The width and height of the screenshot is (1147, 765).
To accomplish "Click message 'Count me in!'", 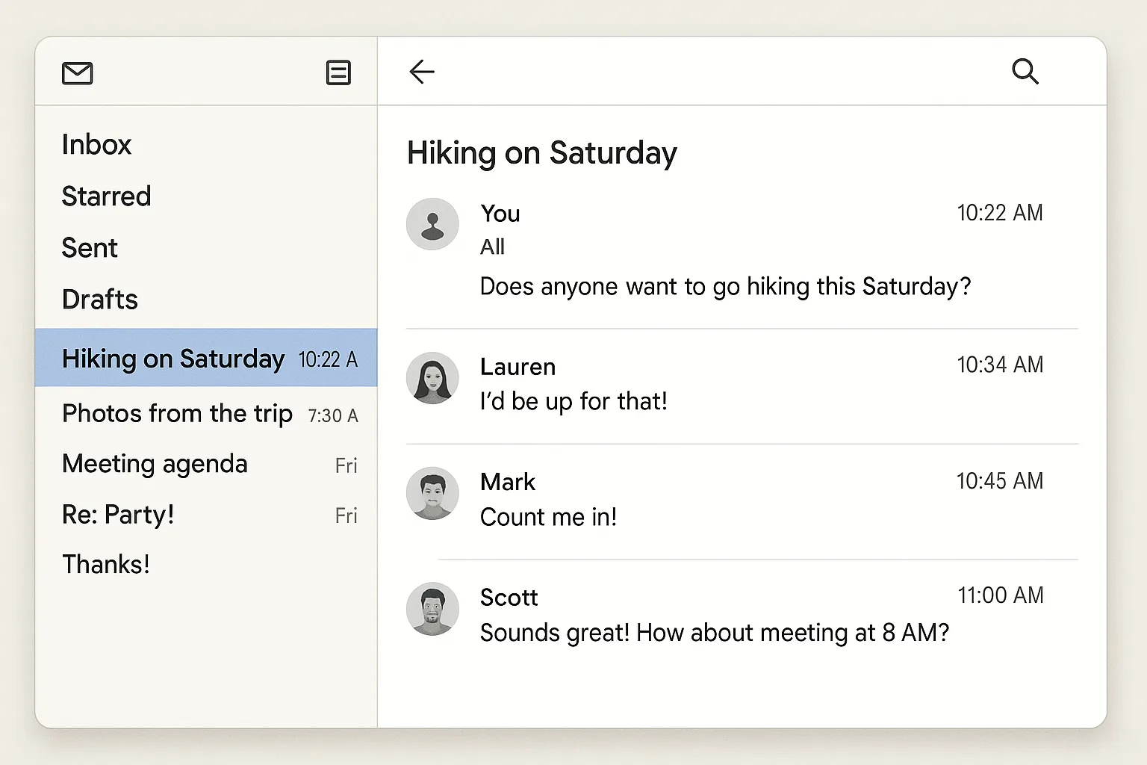I will point(548,517).
